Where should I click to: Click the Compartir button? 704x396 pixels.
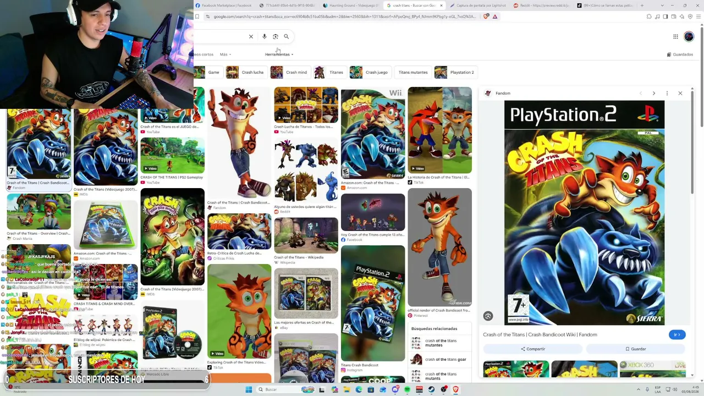coord(532,349)
